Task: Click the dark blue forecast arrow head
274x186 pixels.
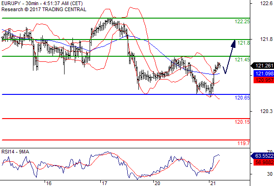Action: [x=233, y=44]
